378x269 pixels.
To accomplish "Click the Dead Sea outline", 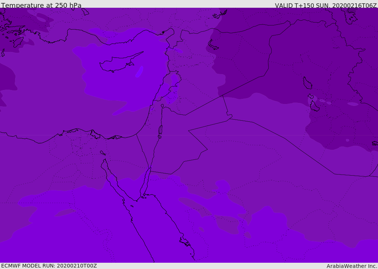I will tap(160, 130).
